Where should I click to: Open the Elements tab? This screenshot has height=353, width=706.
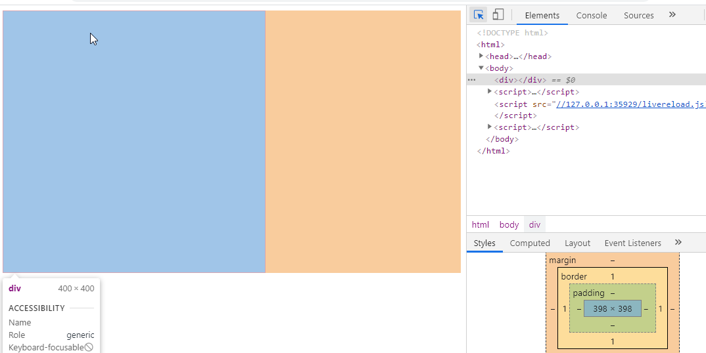[542, 15]
